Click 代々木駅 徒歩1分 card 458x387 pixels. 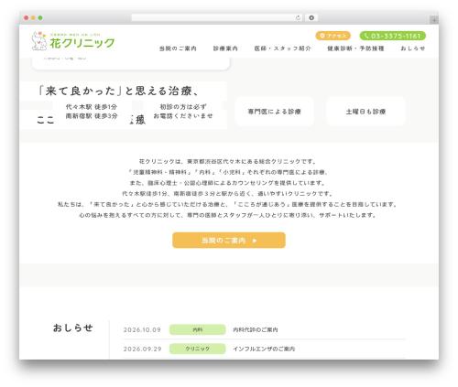92,112
